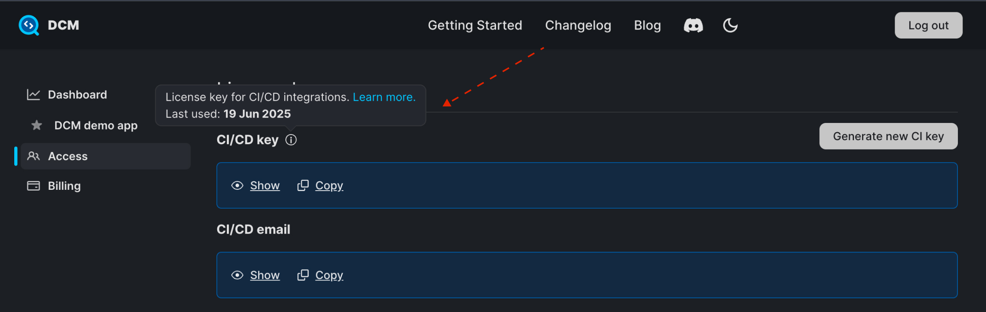The width and height of the screenshot is (986, 312).
Task: Select the Dashboard chart icon in sidebar
Action: (34, 95)
